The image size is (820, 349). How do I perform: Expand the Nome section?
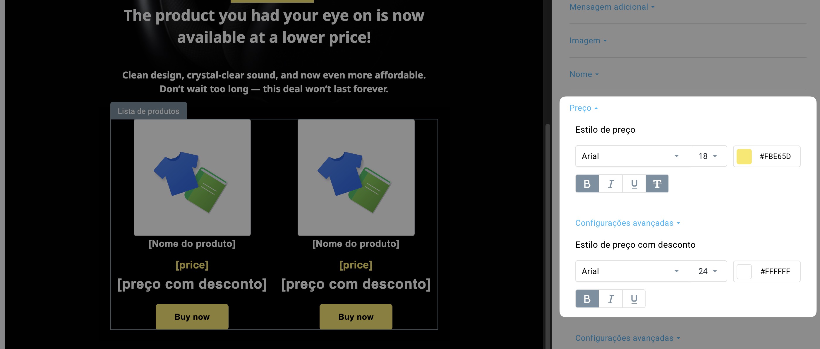pyautogui.click(x=584, y=74)
